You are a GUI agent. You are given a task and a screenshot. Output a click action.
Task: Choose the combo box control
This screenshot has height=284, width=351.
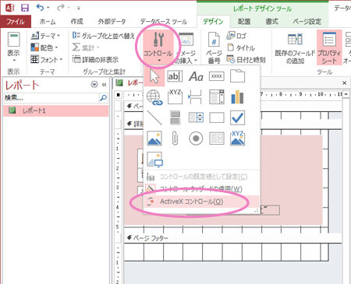[217, 96]
